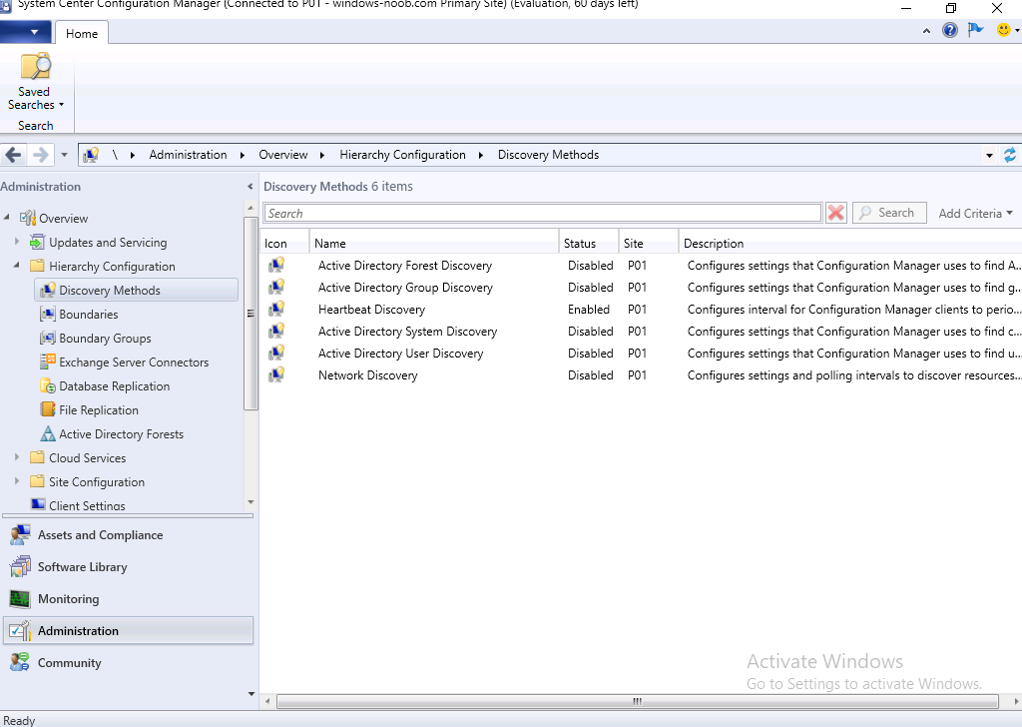Image resolution: width=1022 pixels, height=727 pixels.
Task: Sort by the Status column header
Action: coord(588,244)
